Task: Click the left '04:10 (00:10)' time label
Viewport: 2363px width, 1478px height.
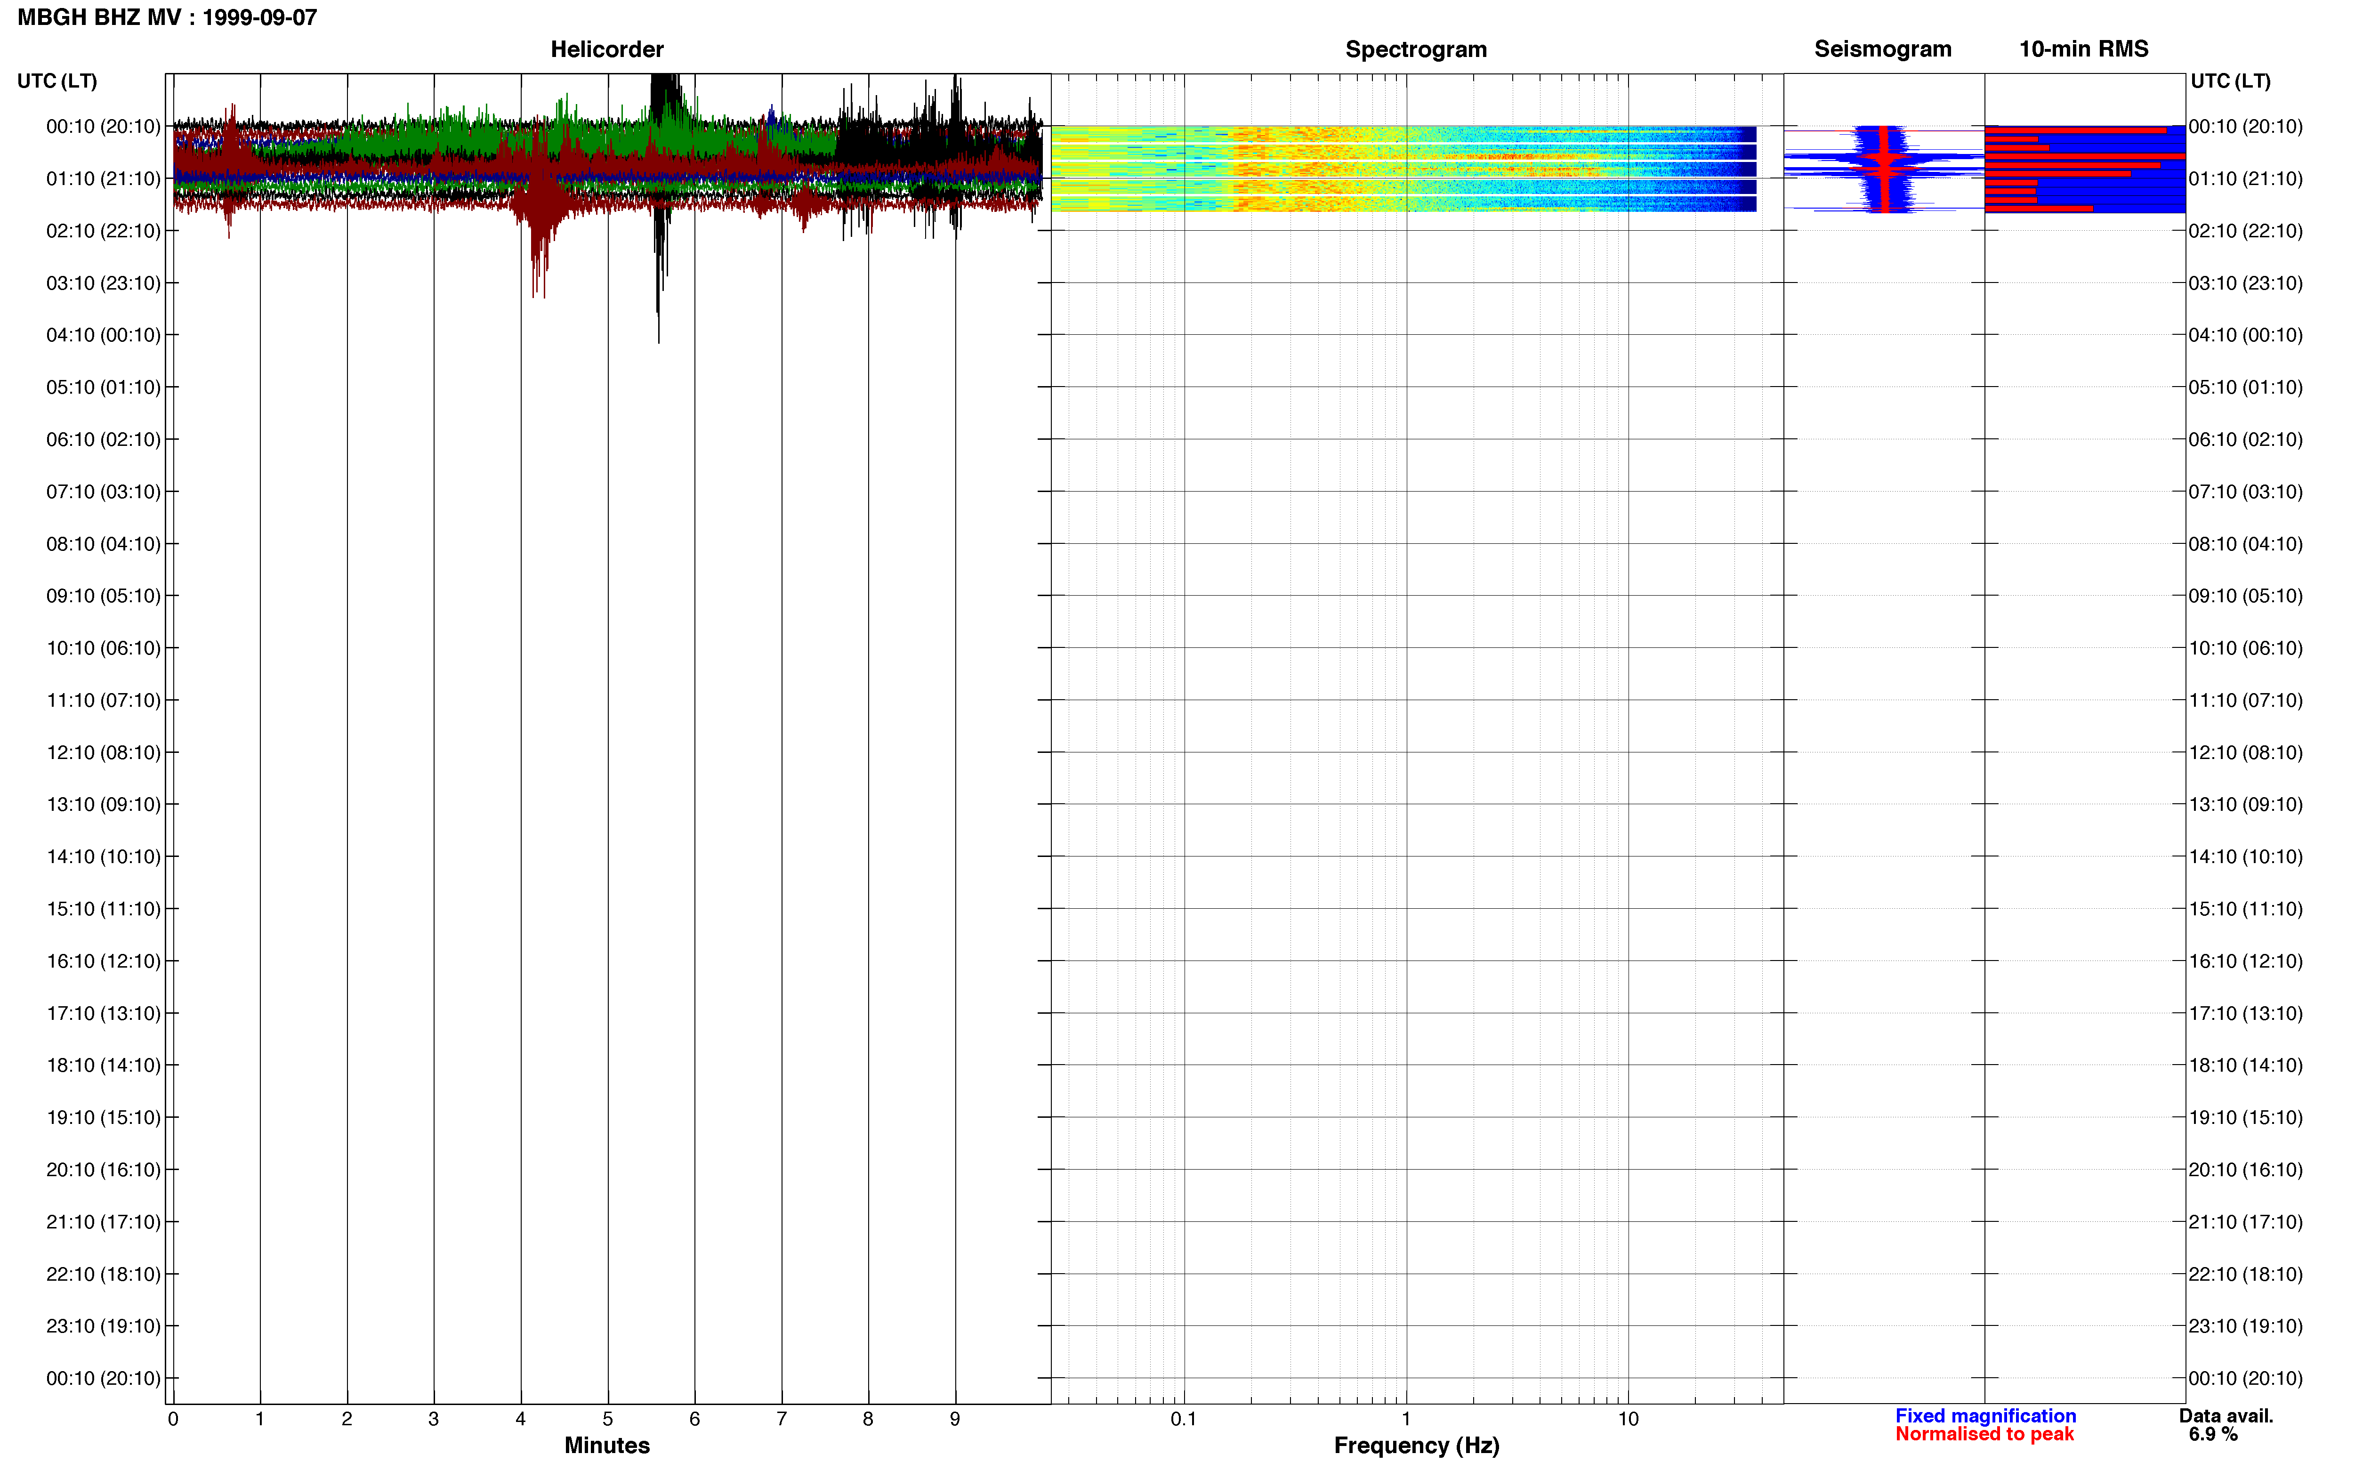Action: click(104, 335)
